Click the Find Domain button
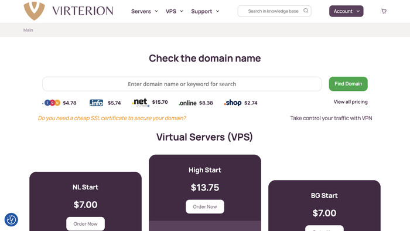 tap(348, 84)
